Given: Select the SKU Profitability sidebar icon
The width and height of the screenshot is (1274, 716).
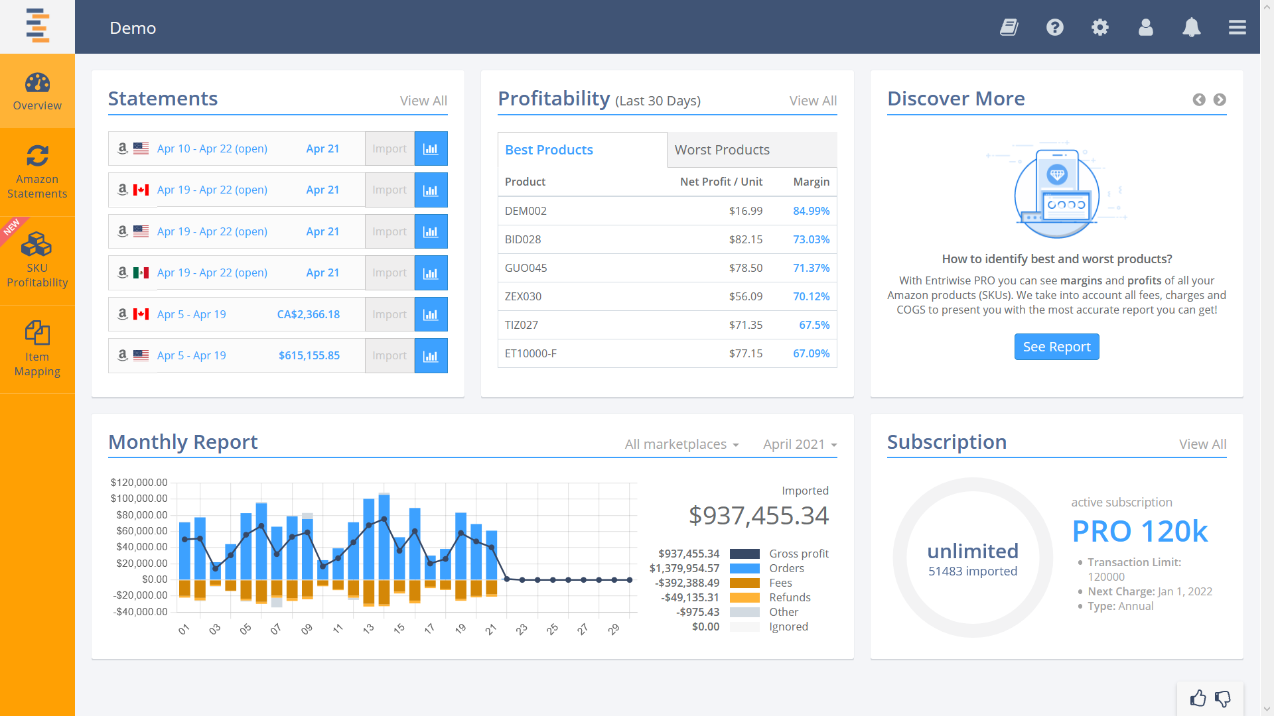Looking at the screenshot, I should (37, 260).
